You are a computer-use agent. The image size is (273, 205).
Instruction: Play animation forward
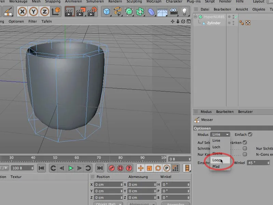[71, 168]
